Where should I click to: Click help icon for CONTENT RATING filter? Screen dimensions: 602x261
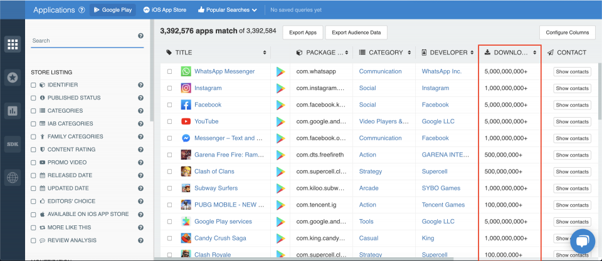(141, 150)
